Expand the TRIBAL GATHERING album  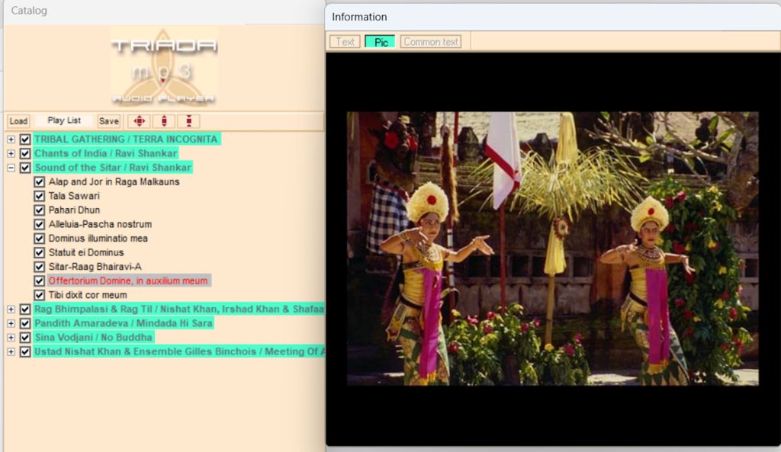click(x=11, y=139)
